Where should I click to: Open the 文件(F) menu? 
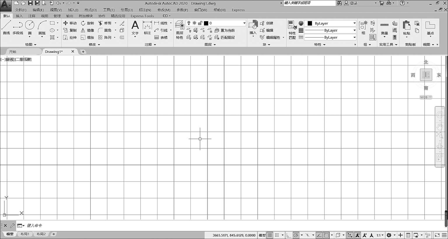click(x=21, y=10)
